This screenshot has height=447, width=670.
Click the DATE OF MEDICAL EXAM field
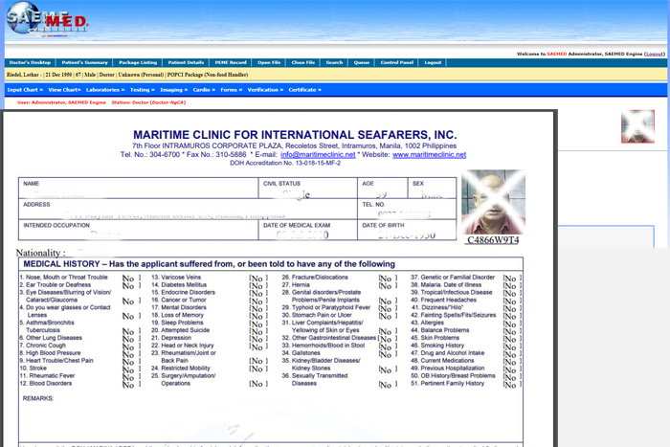coord(307,230)
